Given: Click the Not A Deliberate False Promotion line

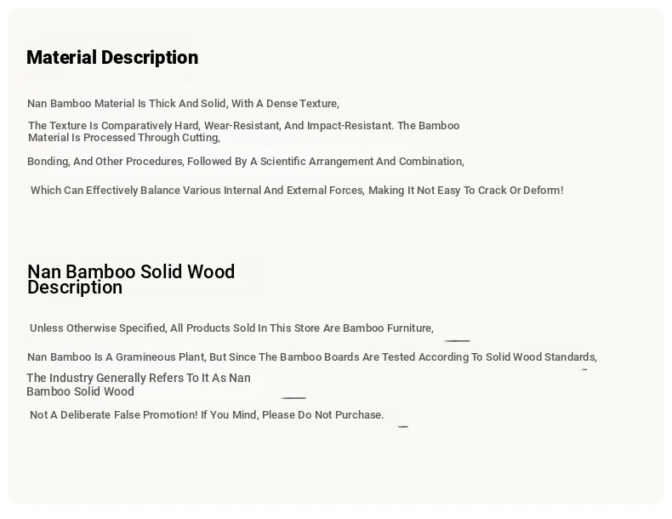Looking at the screenshot, I should pyautogui.click(x=207, y=415).
